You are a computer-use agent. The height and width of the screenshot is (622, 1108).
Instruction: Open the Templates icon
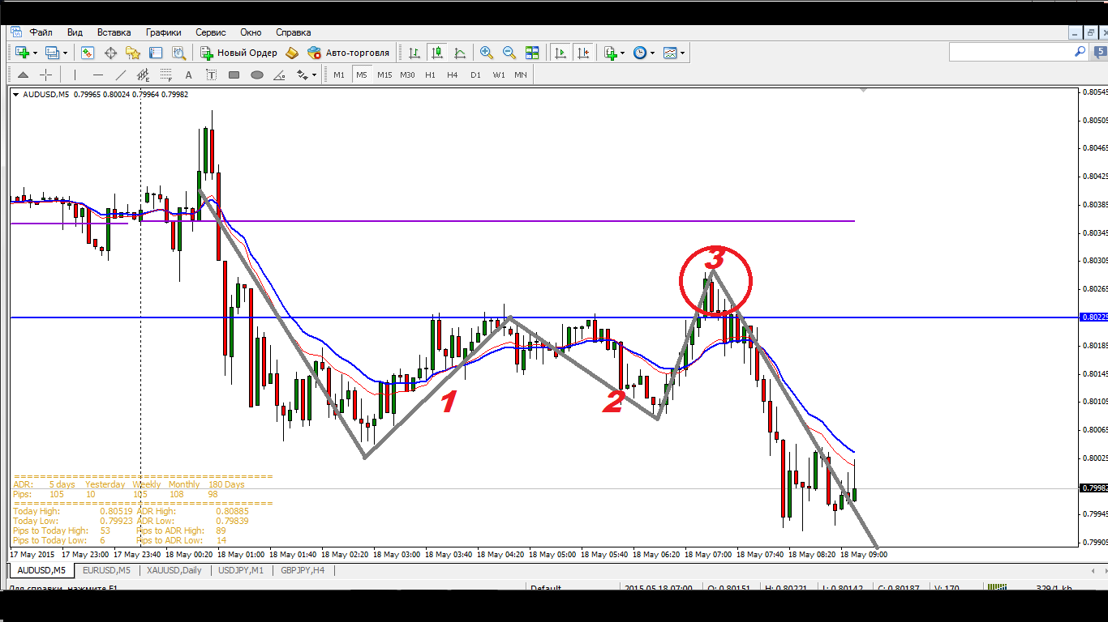click(670, 53)
